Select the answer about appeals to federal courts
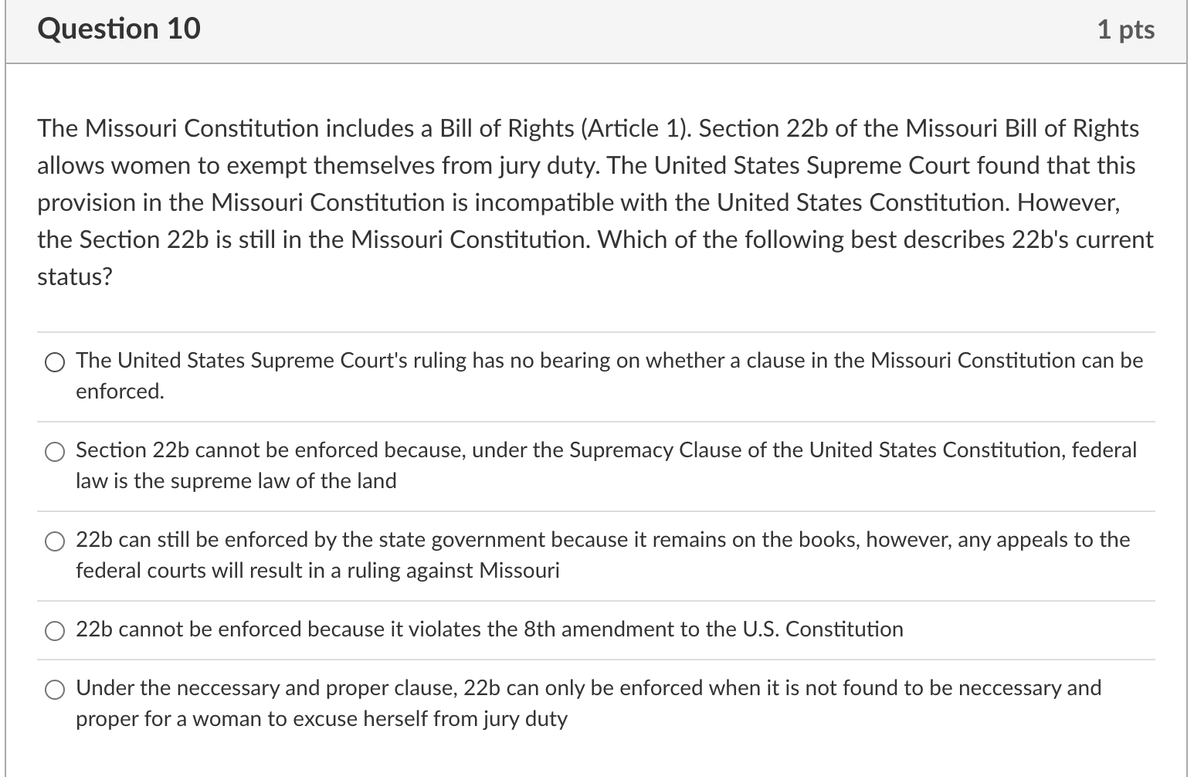Viewport: 1194px width, 777px height. click(54, 541)
